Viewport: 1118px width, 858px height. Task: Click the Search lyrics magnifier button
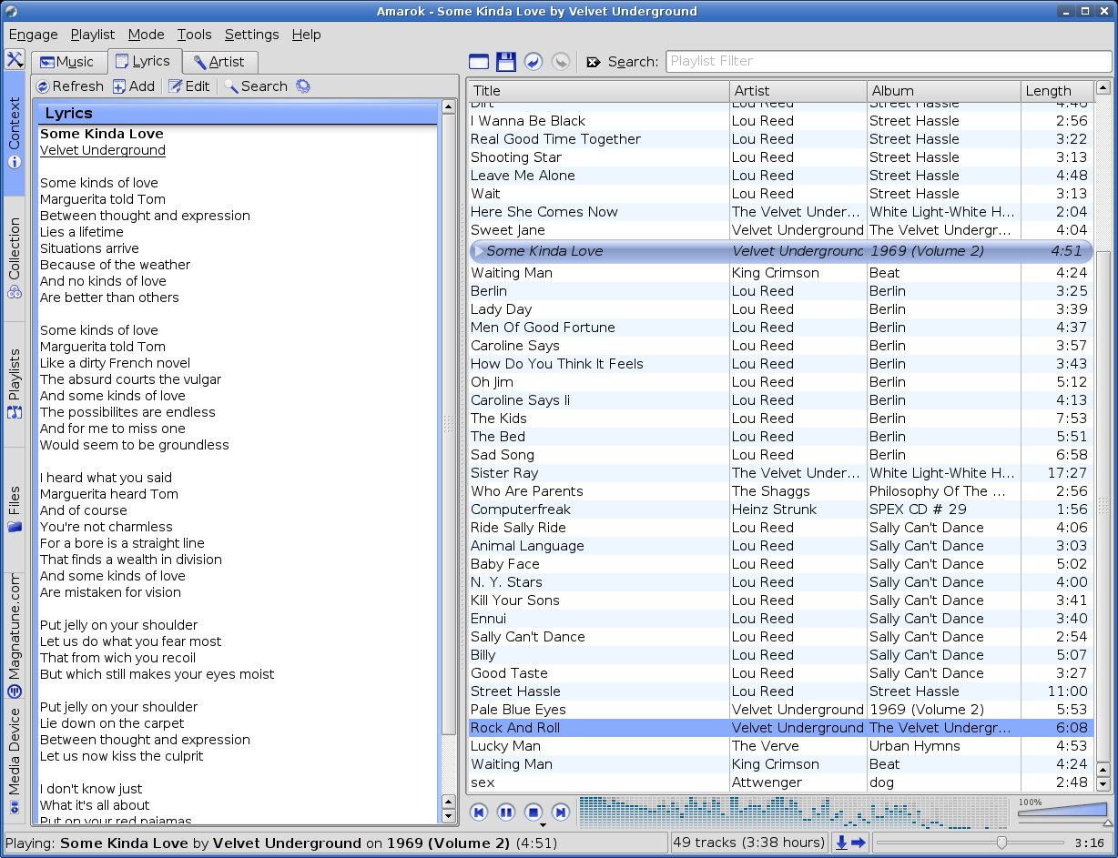(256, 86)
